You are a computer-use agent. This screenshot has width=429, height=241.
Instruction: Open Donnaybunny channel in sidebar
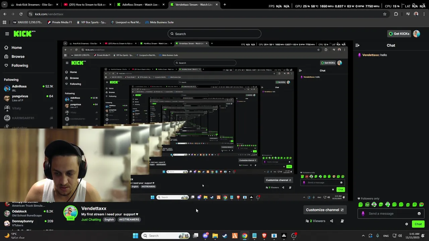click(28, 223)
